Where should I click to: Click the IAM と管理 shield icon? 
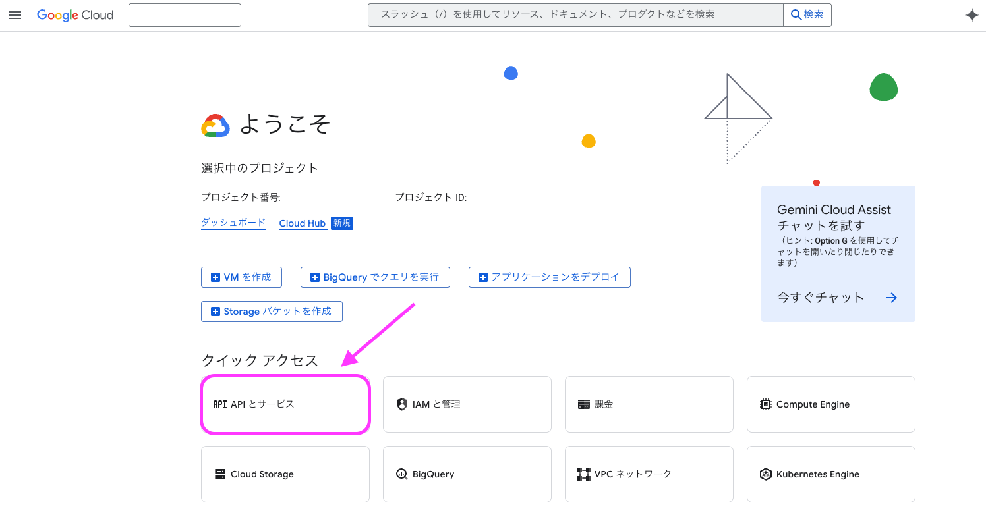(x=401, y=404)
